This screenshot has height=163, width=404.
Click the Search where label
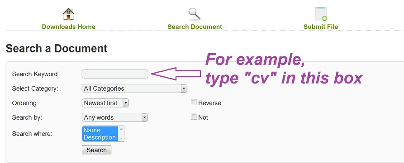click(x=32, y=134)
